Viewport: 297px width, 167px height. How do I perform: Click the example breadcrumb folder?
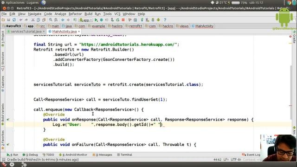pos(97,26)
